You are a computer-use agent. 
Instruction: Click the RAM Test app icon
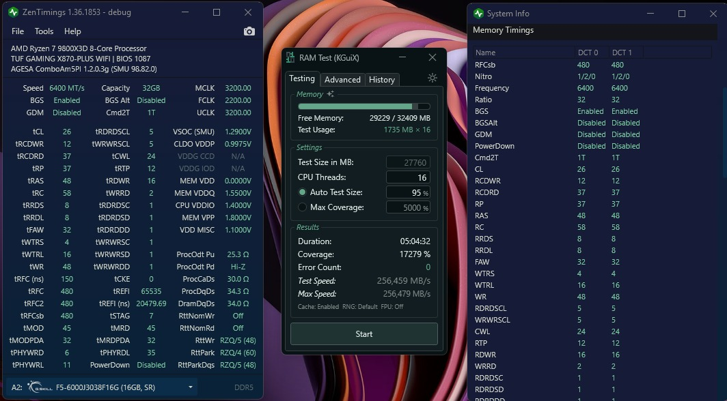pos(290,57)
